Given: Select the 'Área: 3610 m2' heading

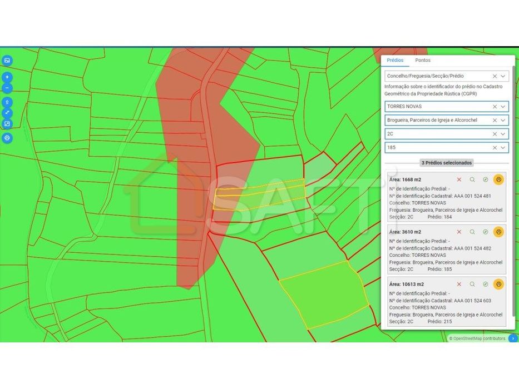Looking at the screenshot, I should [405, 232].
